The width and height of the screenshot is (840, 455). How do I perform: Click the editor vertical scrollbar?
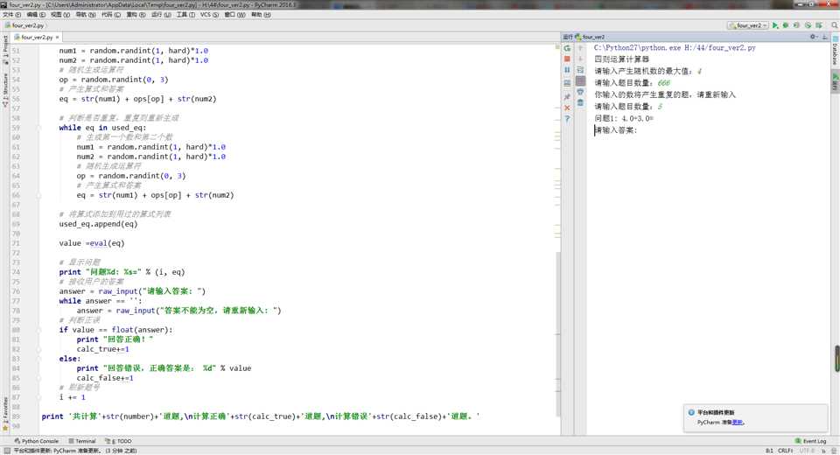tap(557, 334)
